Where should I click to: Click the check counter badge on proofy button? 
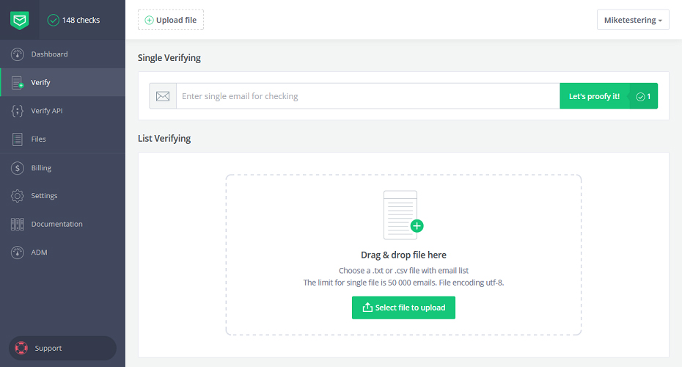pyautogui.click(x=643, y=96)
